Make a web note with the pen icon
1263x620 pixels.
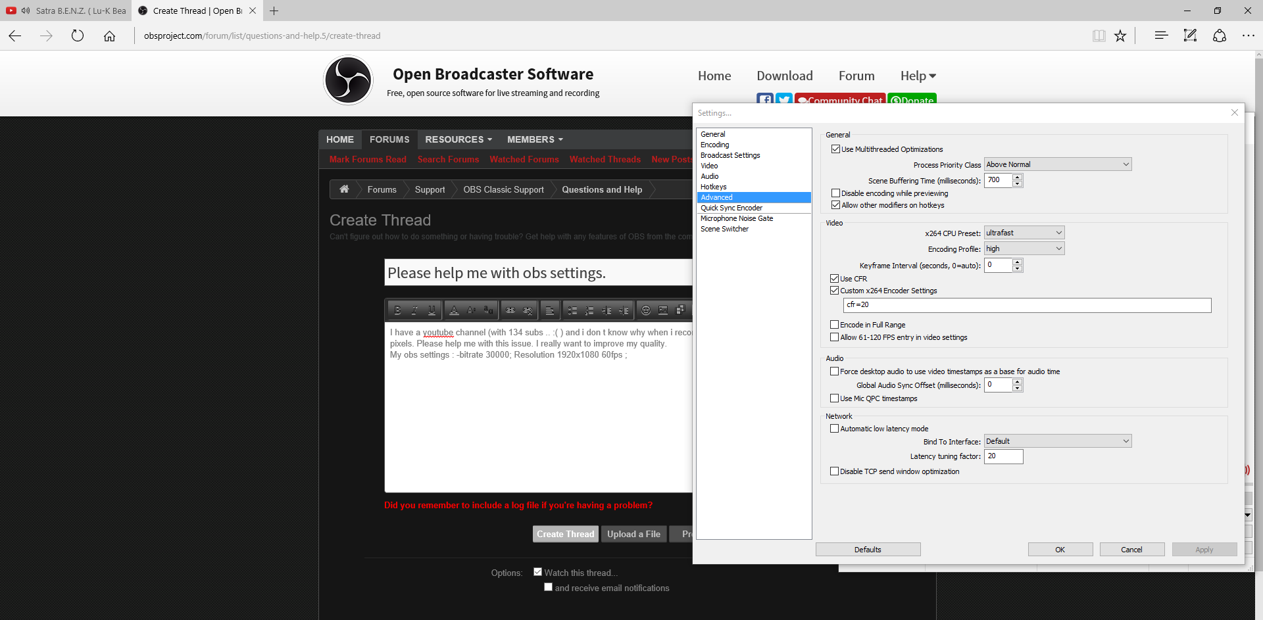1190,36
